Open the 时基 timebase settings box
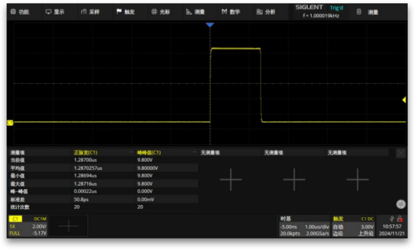The height and width of the screenshot is (249, 415). click(x=305, y=226)
